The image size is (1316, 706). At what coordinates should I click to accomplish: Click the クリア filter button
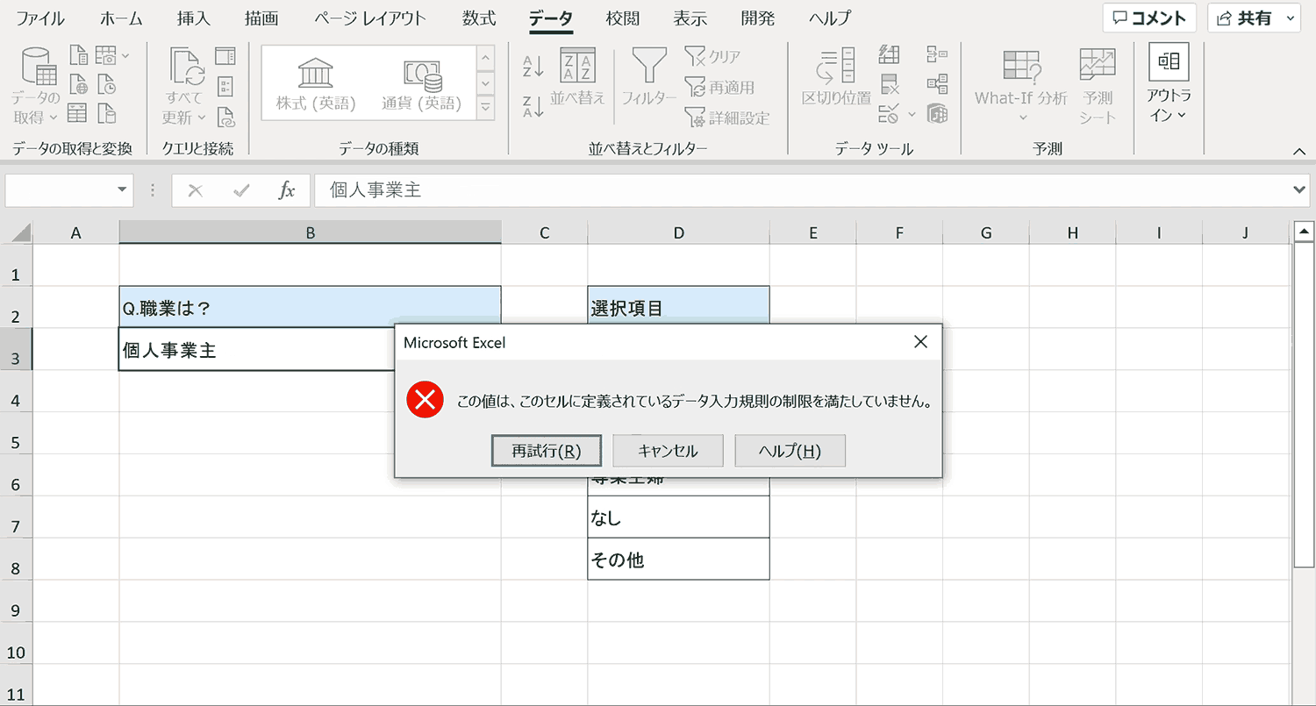pyautogui.click(x=712, y=57)
